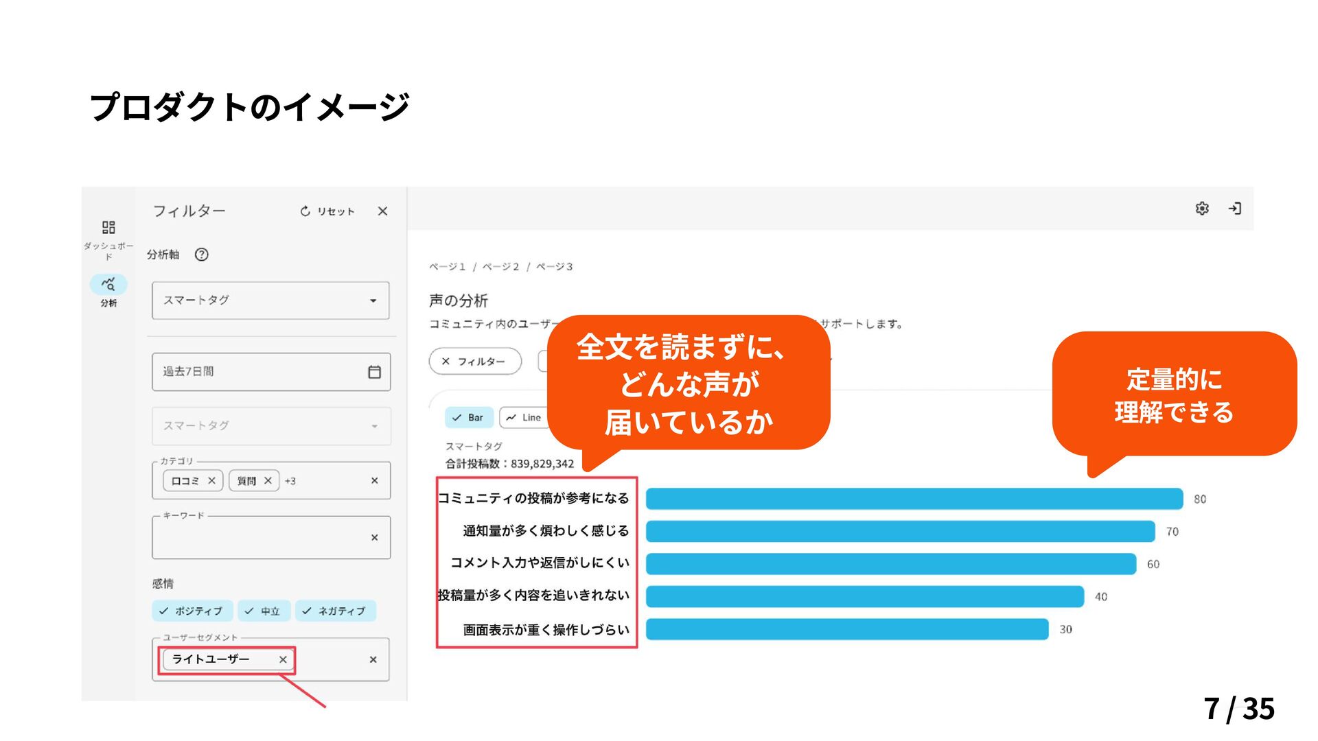1318x741 pixels.
Task: Close the filter panel with X icon
Action: pos(382,211)
